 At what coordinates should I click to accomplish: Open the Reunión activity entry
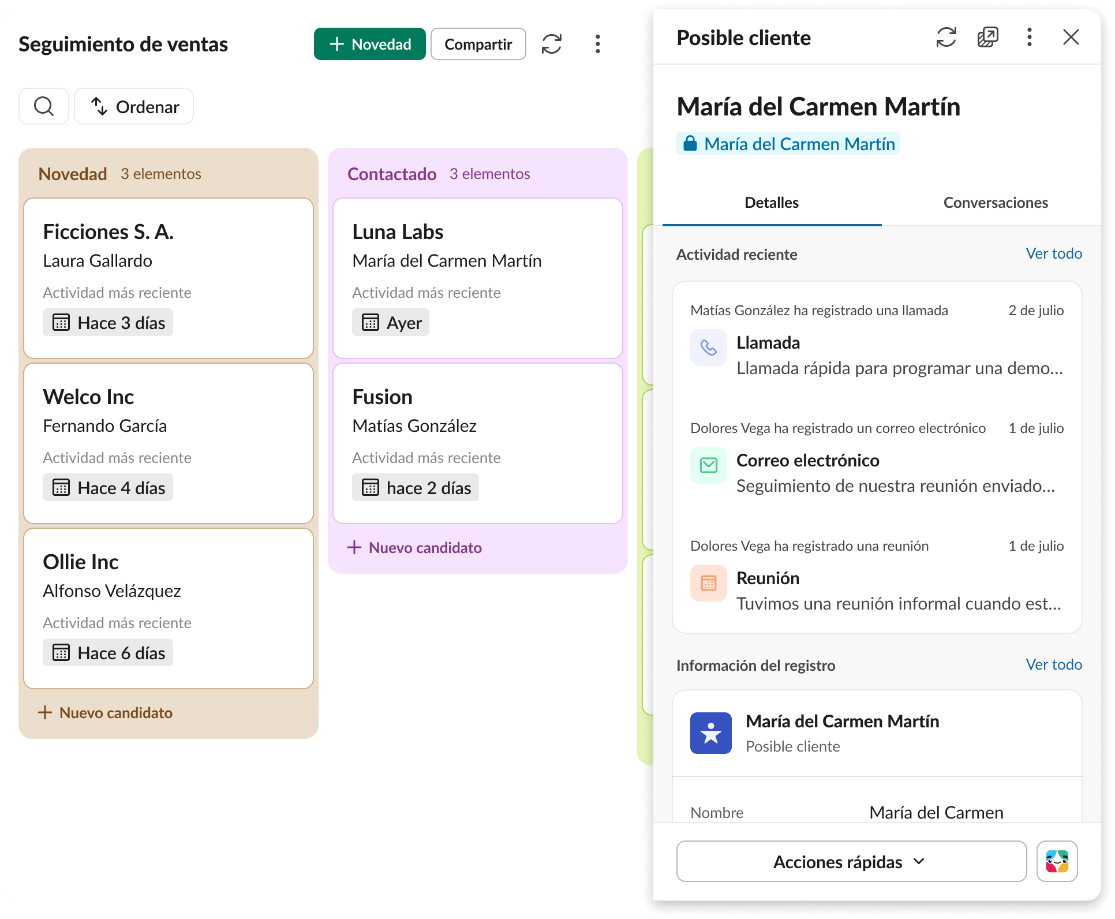point(877,578)
